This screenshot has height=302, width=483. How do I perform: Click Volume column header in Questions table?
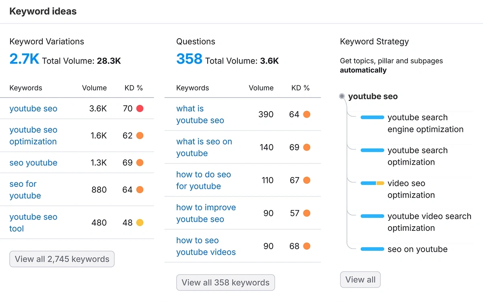261,88
